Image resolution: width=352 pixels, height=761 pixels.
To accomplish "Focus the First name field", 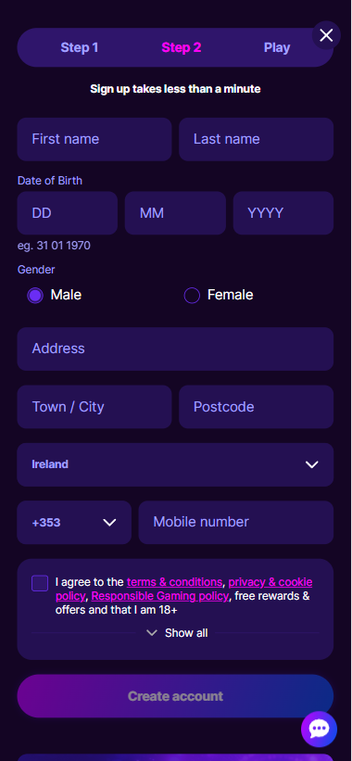I will point(94,139).
